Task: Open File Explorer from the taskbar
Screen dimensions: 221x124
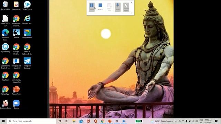Action: click(74, 121)
